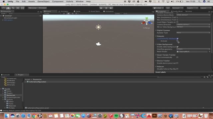213x119 pixels.
Task: Open Eyewear Type dropdown
Action: [193, 33]
